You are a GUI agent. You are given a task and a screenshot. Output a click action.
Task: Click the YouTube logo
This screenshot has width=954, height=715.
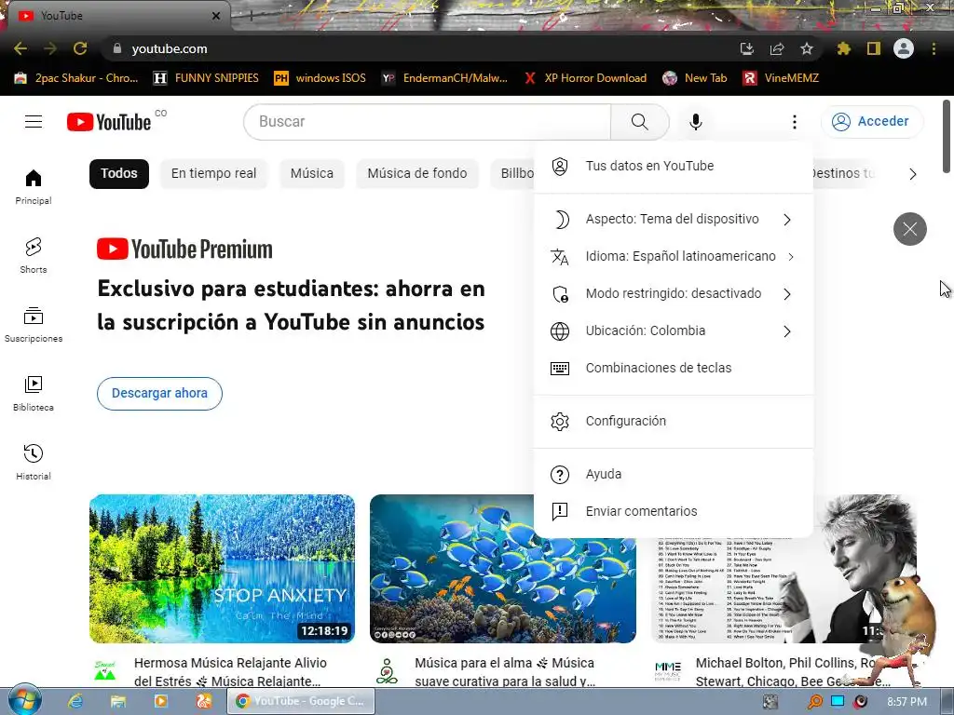[x=109, y=122]
